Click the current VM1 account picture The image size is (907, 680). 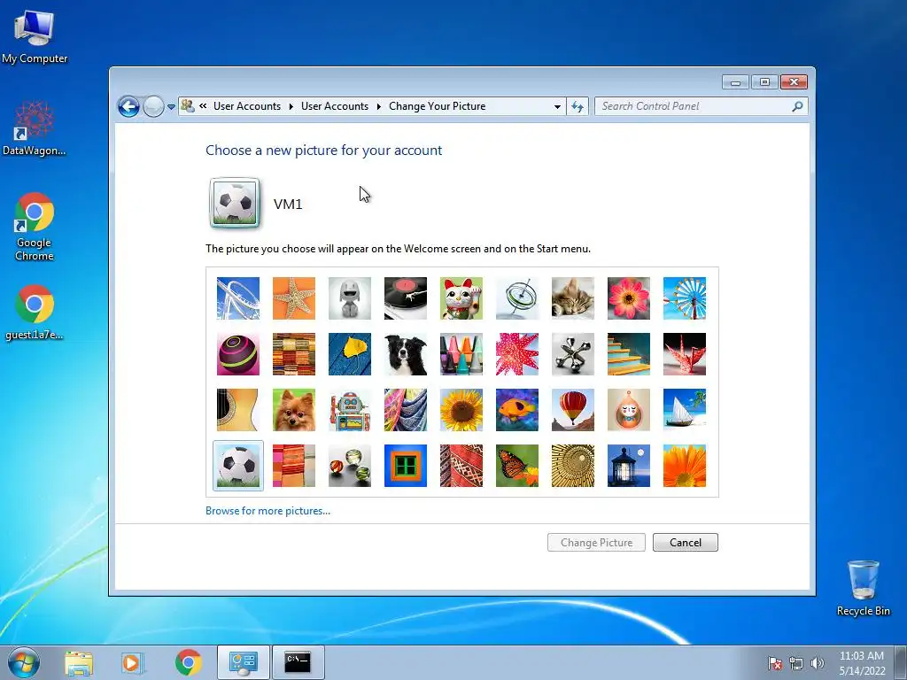coord(234,203)
